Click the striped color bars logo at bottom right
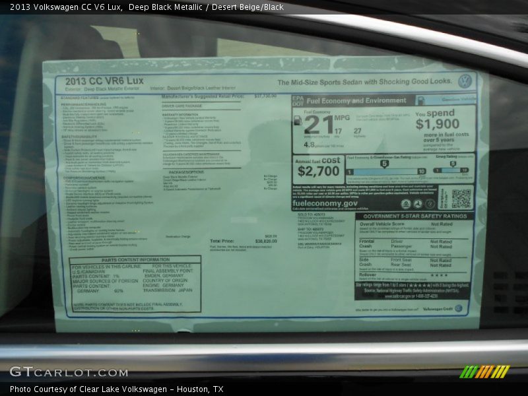The height and width of the screenshot is (396, 528). point(484,372)
